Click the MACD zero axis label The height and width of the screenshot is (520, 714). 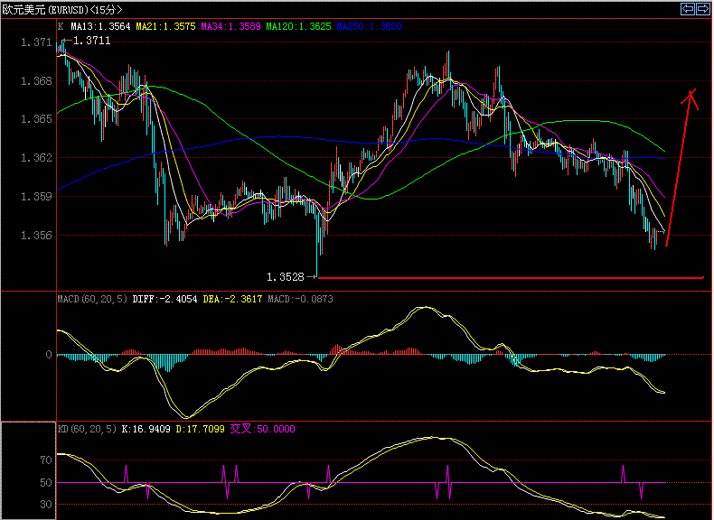pos(49,355)
